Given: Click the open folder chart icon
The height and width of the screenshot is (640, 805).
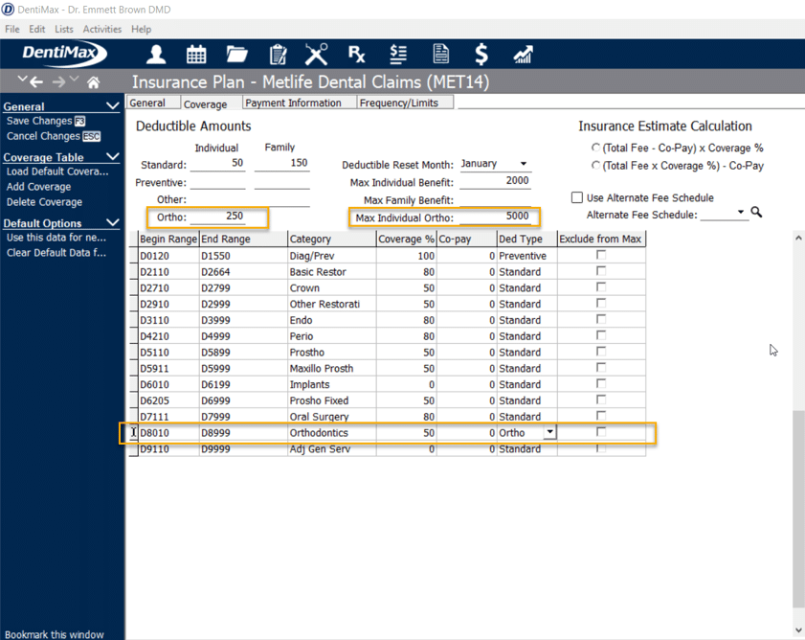Looking at the screenshot, I should [x=236, y=55].
